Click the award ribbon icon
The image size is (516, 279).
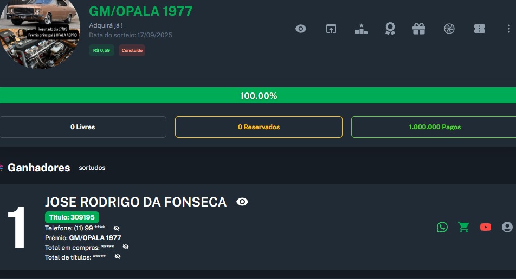point(390,29)
